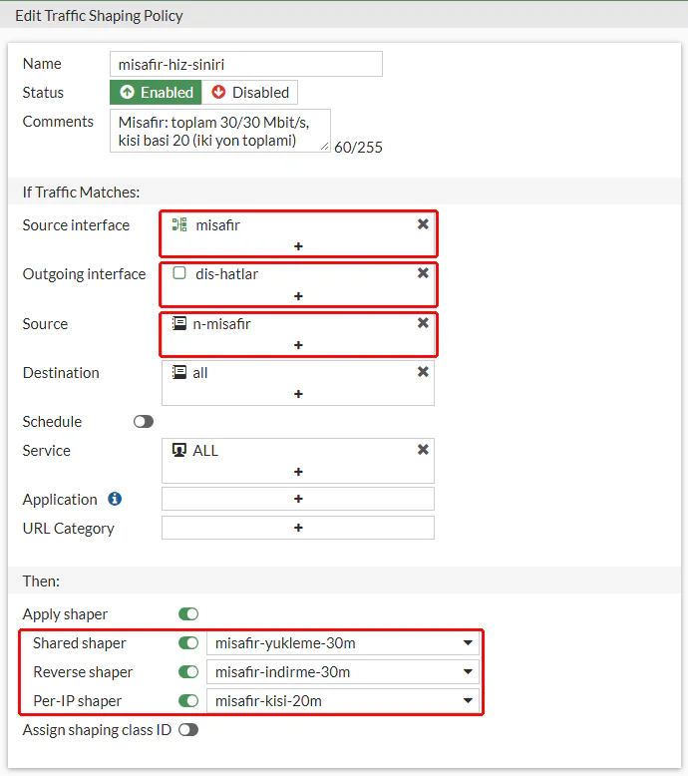The width and height of the screenshot is (688, 776).
Task: Open Shared shaper dropdown misafir-yukleme-30m
Action: 343,643
